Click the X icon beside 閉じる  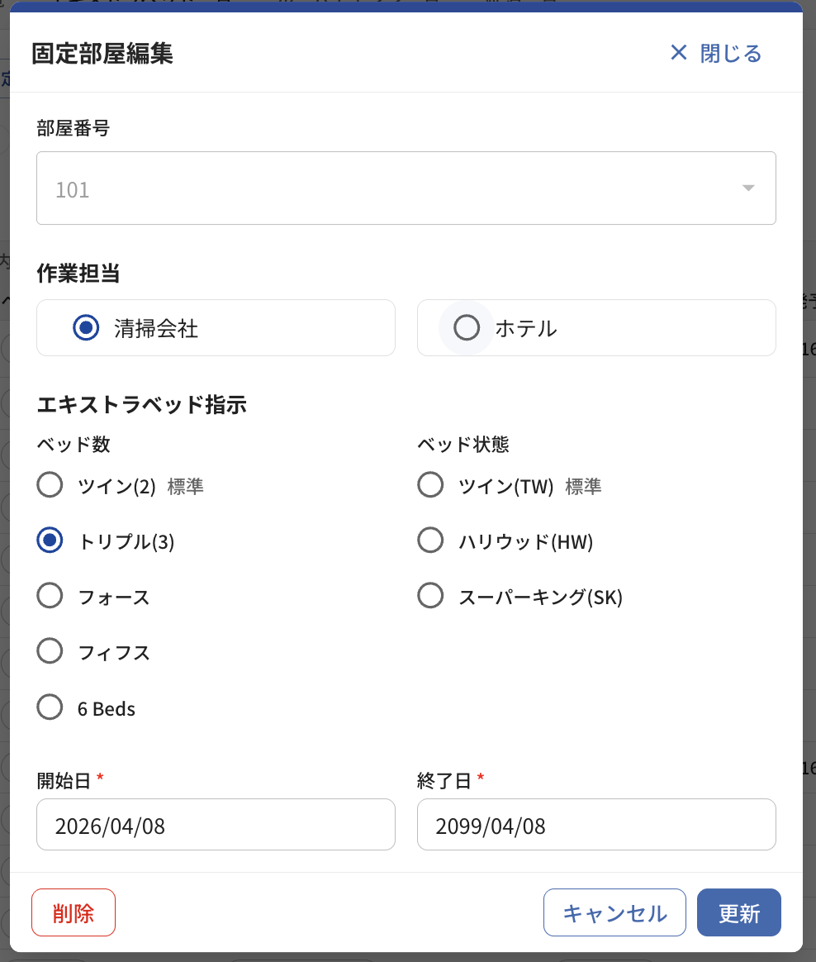pyautogui.click(x=679, y=53)
